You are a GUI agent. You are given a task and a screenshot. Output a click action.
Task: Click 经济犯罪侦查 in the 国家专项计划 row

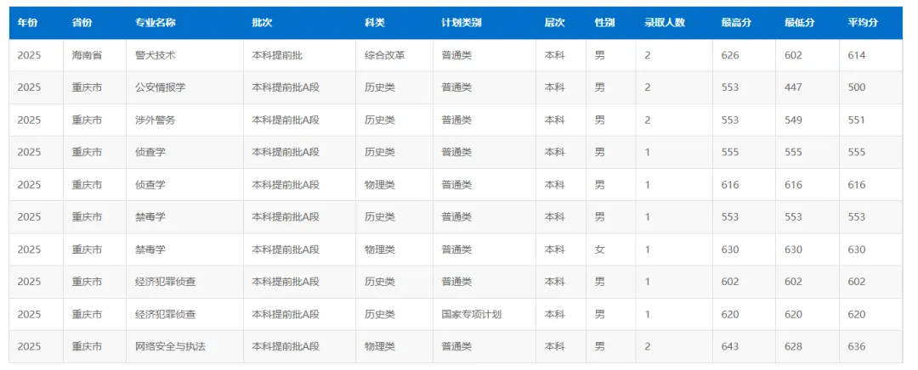click(x=166, y=315)
